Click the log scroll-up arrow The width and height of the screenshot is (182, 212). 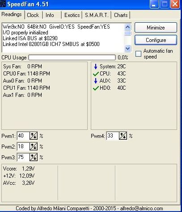[x=127, y=27]
